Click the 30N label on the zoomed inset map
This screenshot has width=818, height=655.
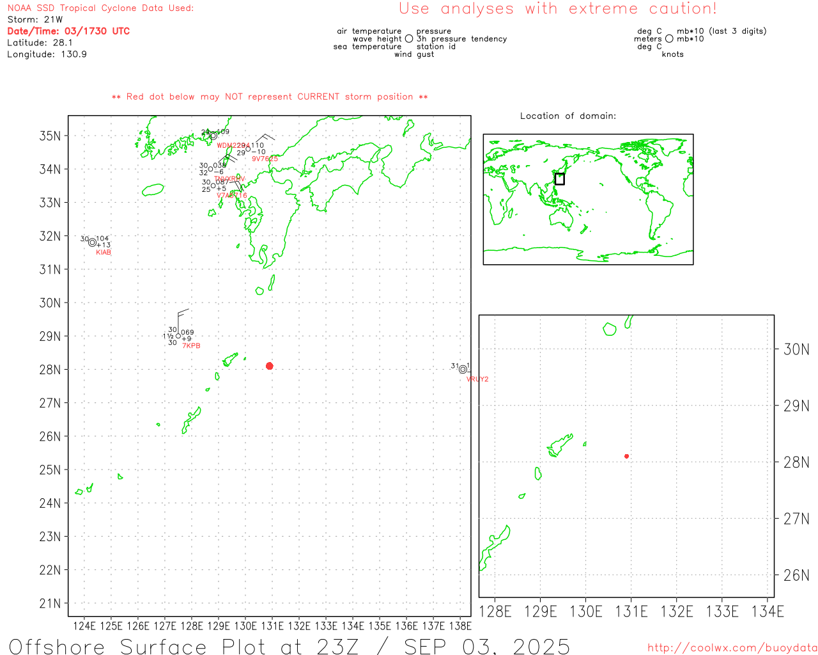(796, 349)
